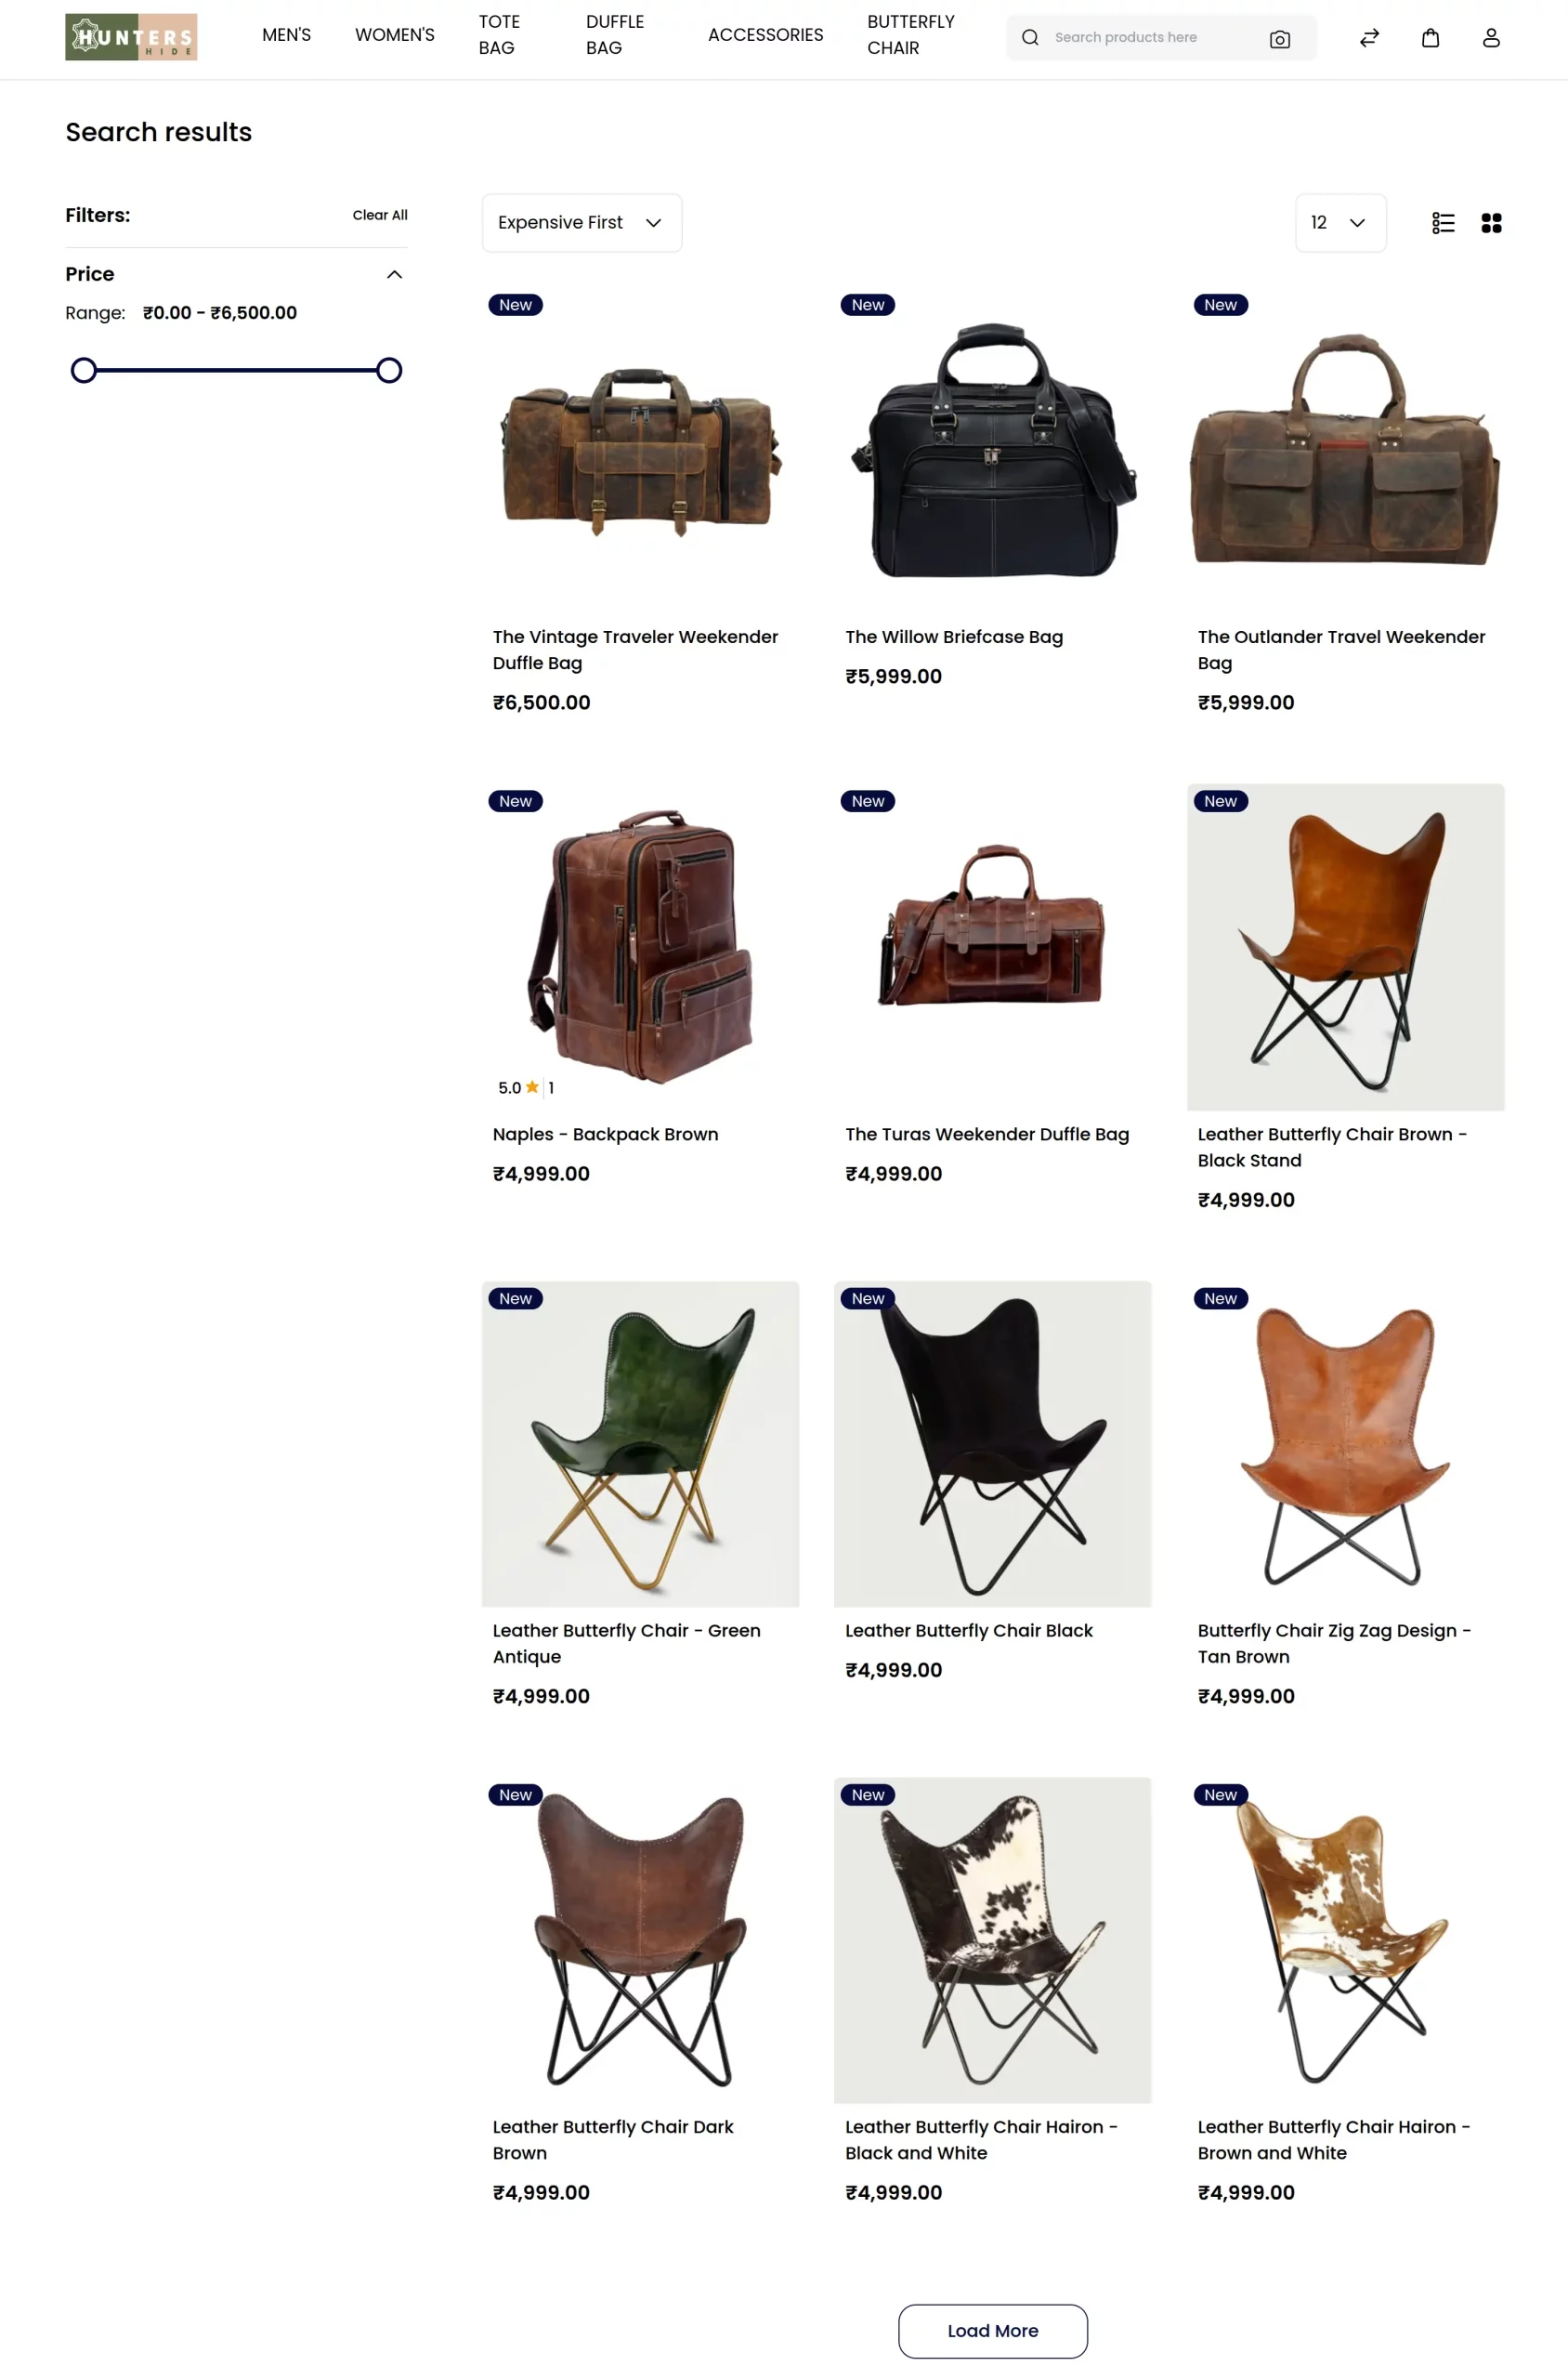Go to the ACCESSORIES category
1568x2379 pixels.
(765, 35)
